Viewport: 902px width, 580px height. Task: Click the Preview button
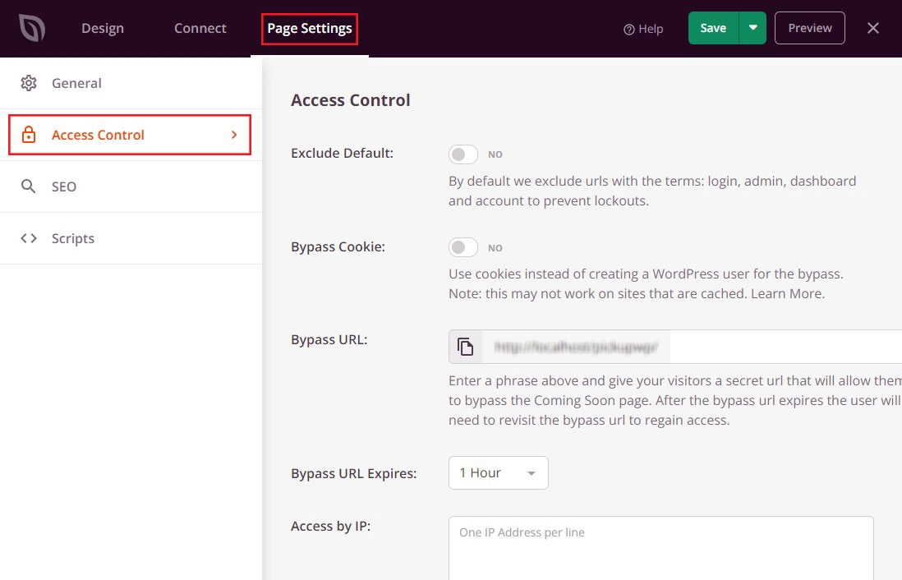click(x=809, y=28)
